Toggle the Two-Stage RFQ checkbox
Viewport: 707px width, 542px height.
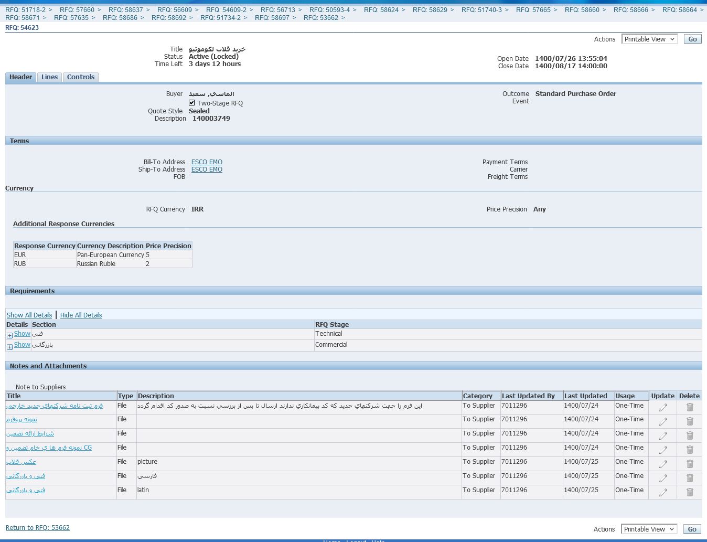coord(192,103)
